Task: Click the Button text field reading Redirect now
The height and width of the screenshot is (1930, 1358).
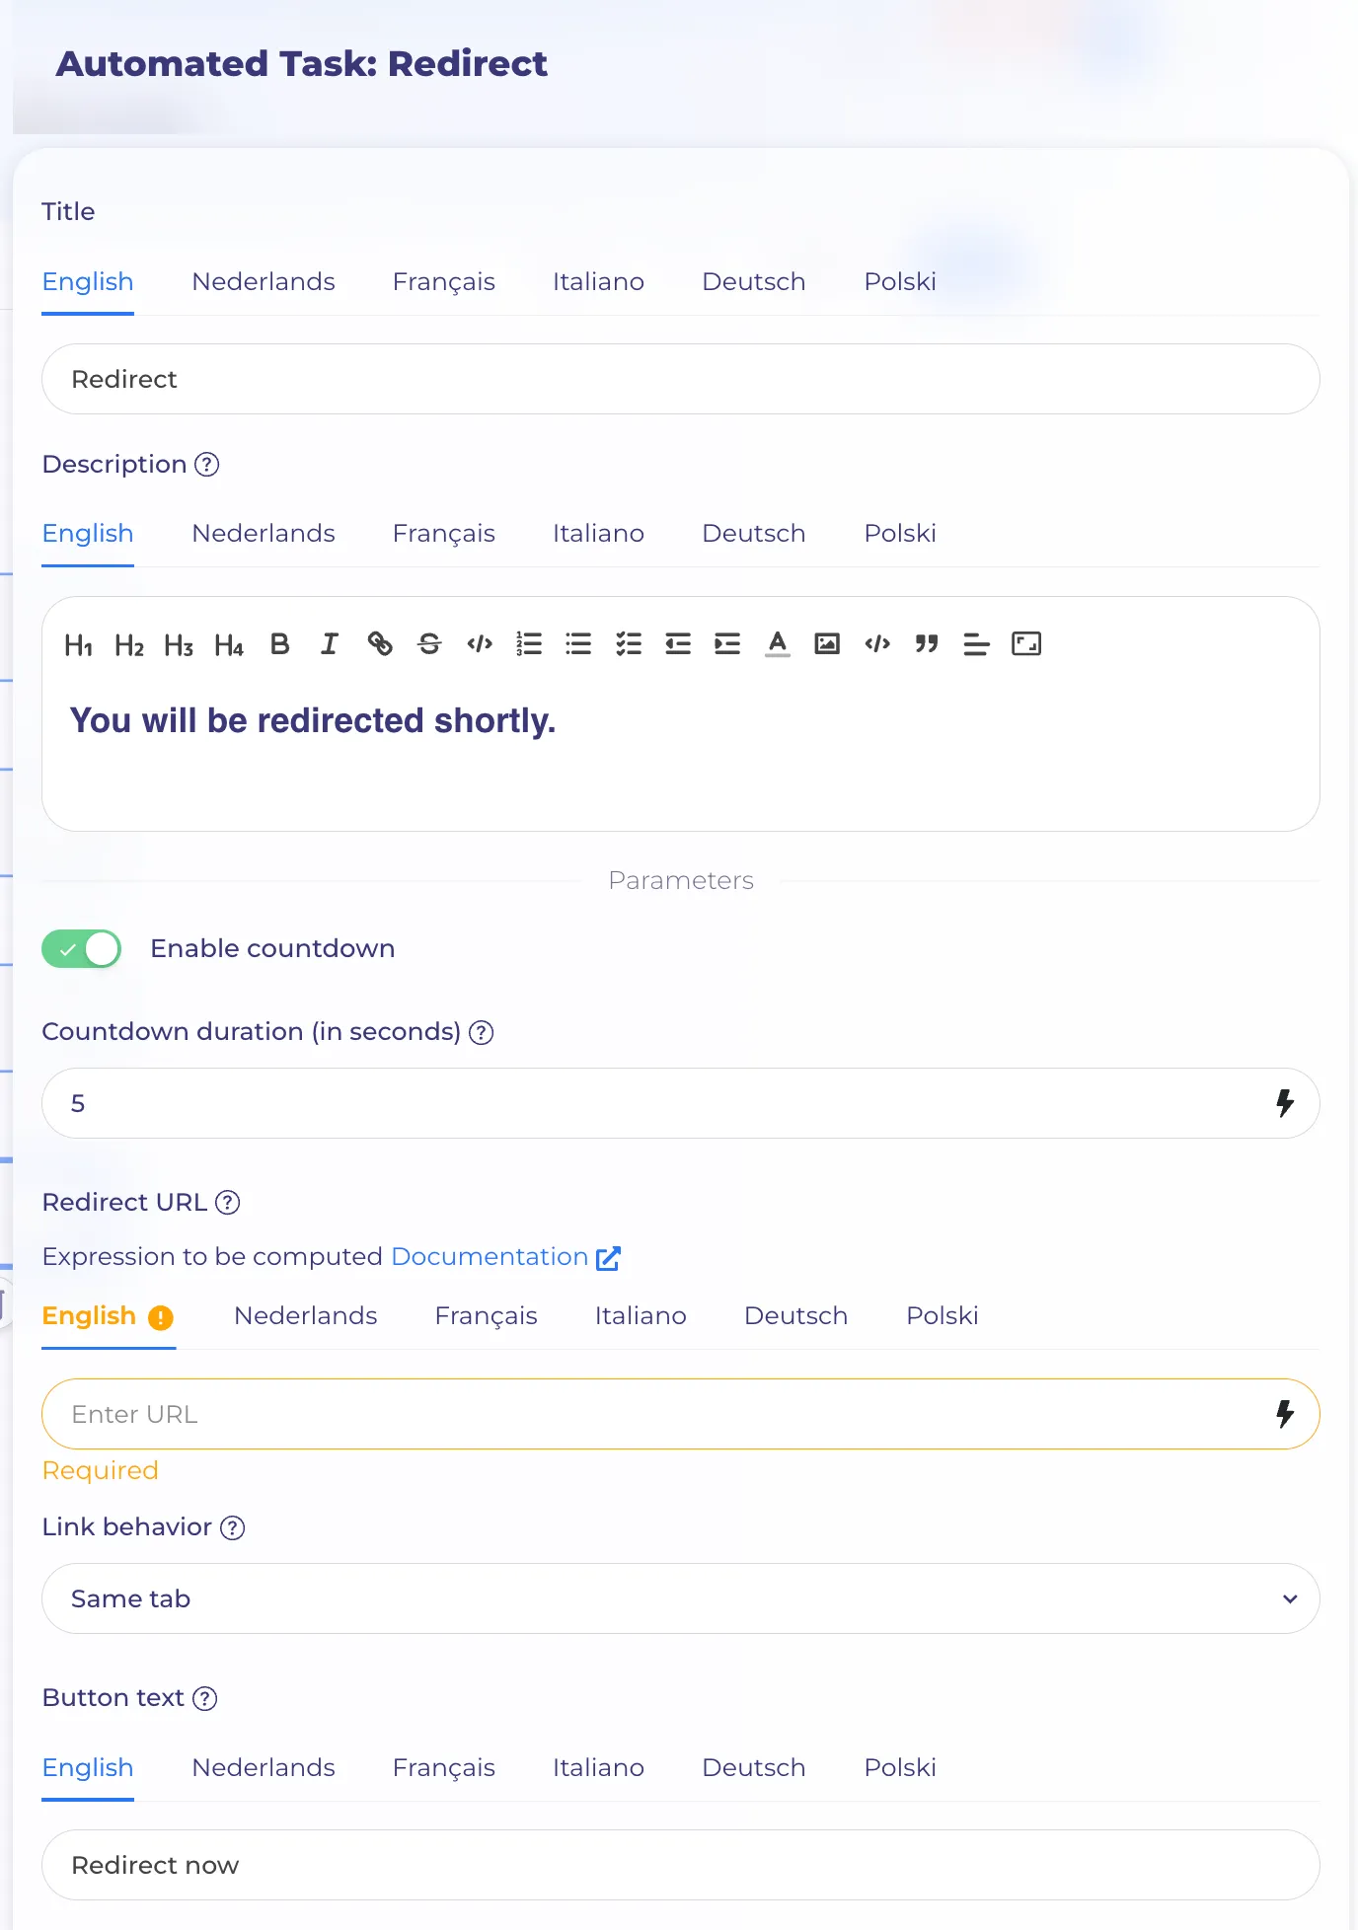Action: click(680, 1865)
